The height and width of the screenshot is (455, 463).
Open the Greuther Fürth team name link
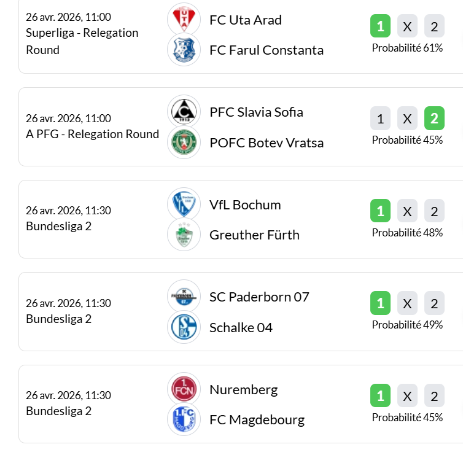tap(254, 235)
